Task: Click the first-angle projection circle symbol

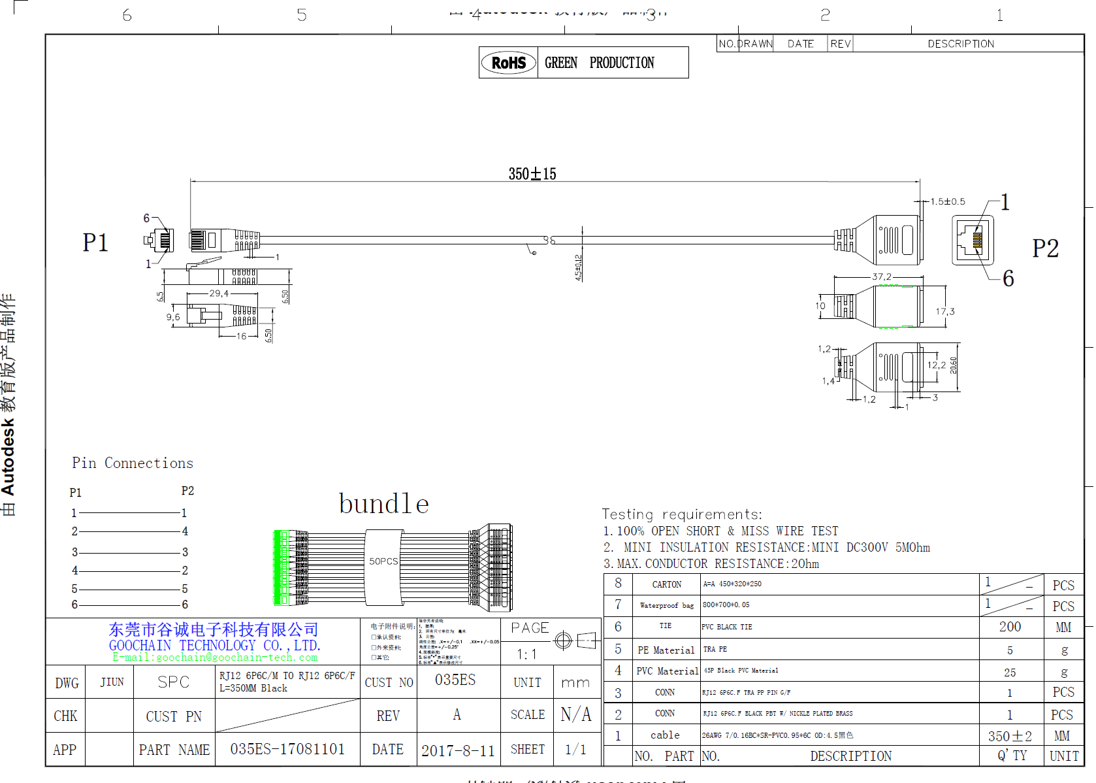Action: [x=563, y=641]
